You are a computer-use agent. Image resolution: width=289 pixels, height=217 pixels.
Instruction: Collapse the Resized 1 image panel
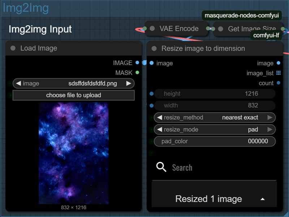(x=263, y=199)
